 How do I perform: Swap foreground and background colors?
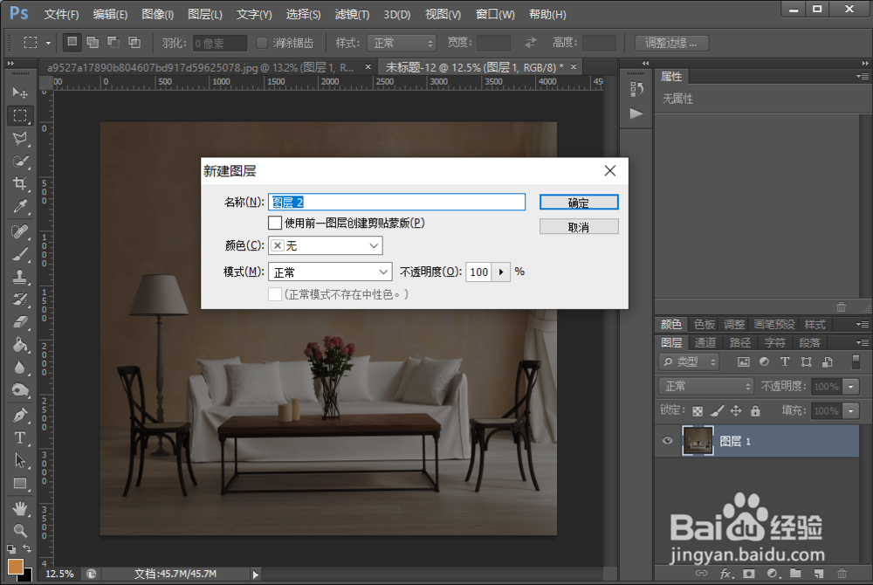(x=27, y=549)
